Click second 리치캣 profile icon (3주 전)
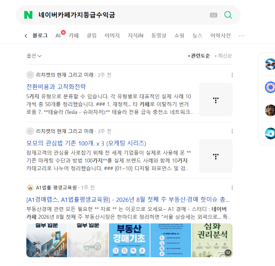Screen dimensions: 275x266 pos(30,131)
